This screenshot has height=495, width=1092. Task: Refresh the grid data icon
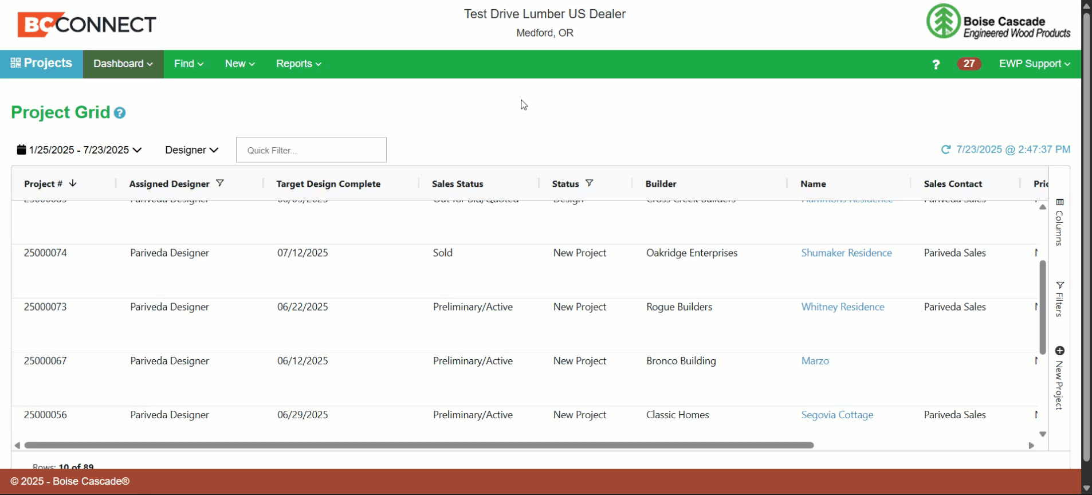pyautogui.click(x=945, y=150)
